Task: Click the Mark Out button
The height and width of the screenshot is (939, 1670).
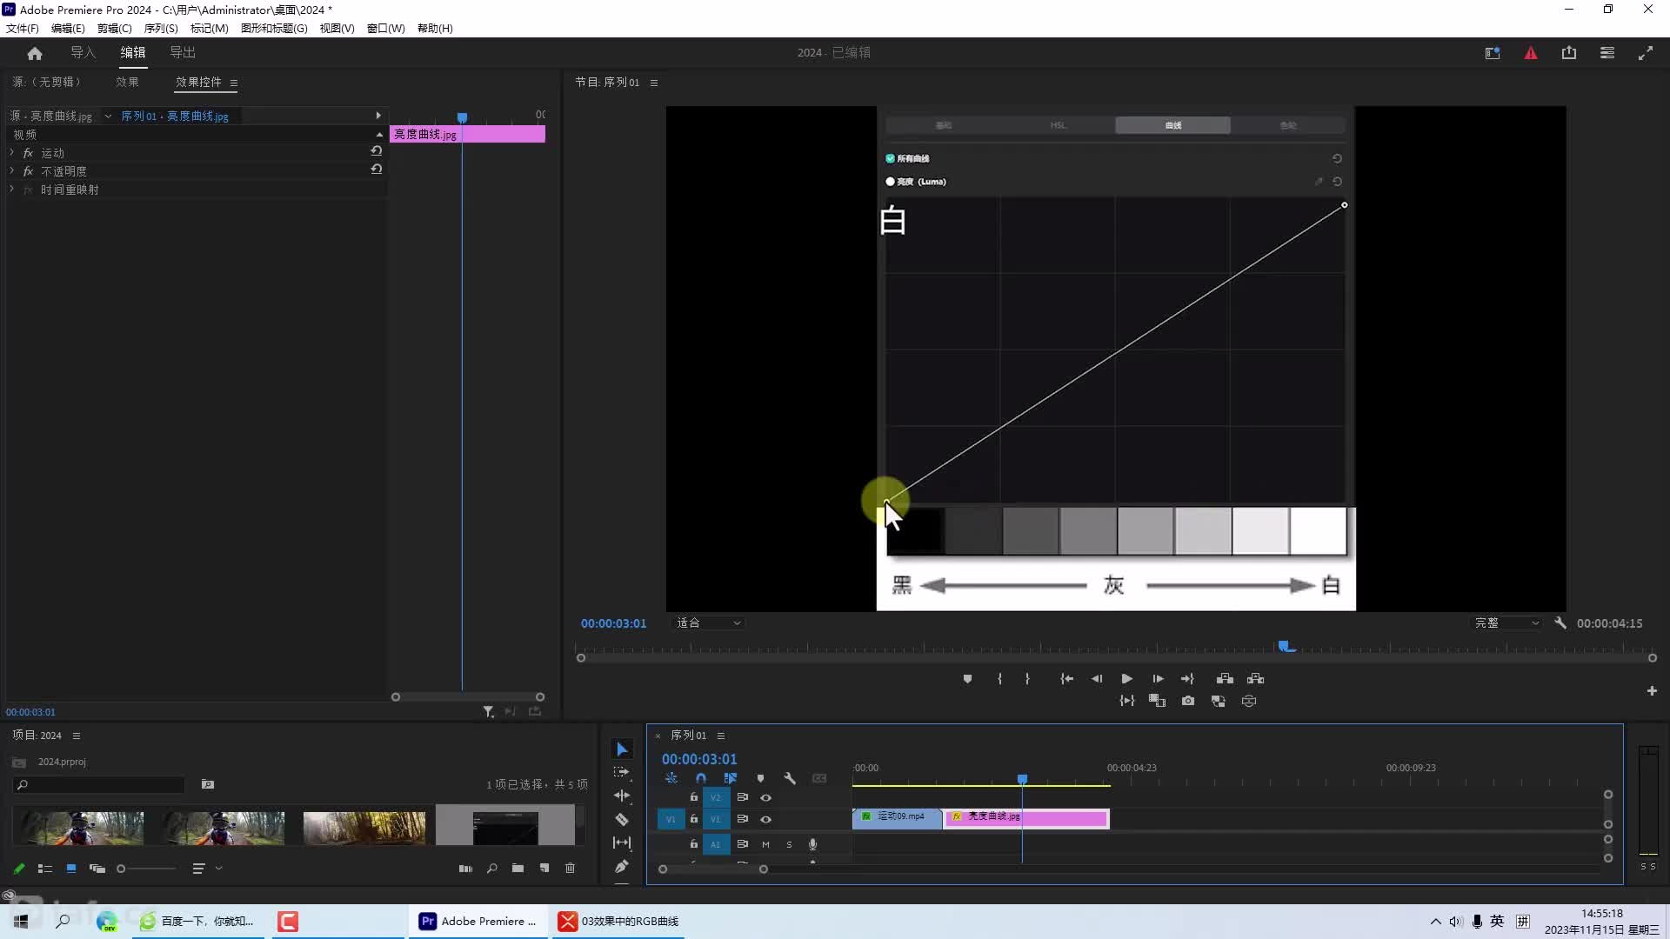Action: 1027,679
